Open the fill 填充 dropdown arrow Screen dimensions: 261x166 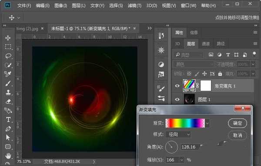[x=253, y=74]
